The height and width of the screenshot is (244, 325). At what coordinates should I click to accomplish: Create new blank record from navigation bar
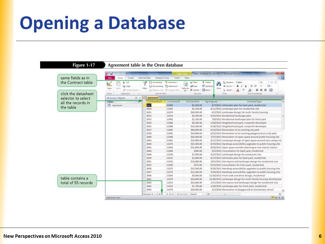coord(173,194)
